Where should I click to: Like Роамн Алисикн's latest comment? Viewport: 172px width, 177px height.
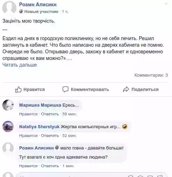pyautogui.click(x=28, y=166)
